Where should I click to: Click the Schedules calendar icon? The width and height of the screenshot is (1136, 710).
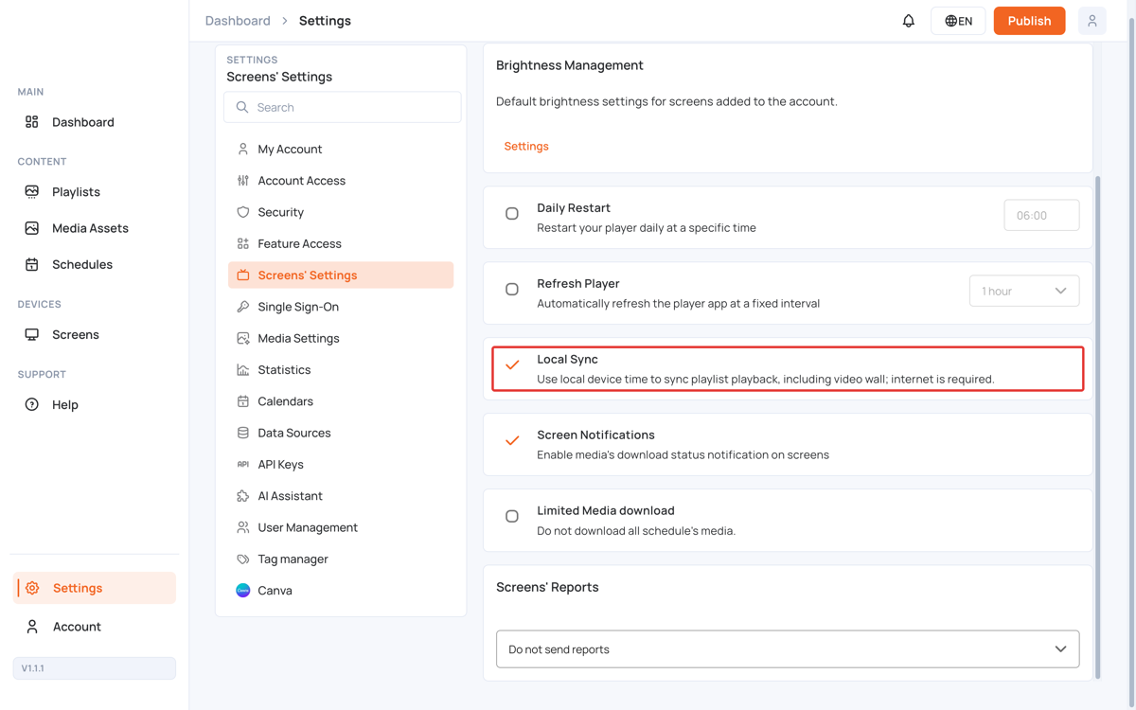tap(32, 264)
